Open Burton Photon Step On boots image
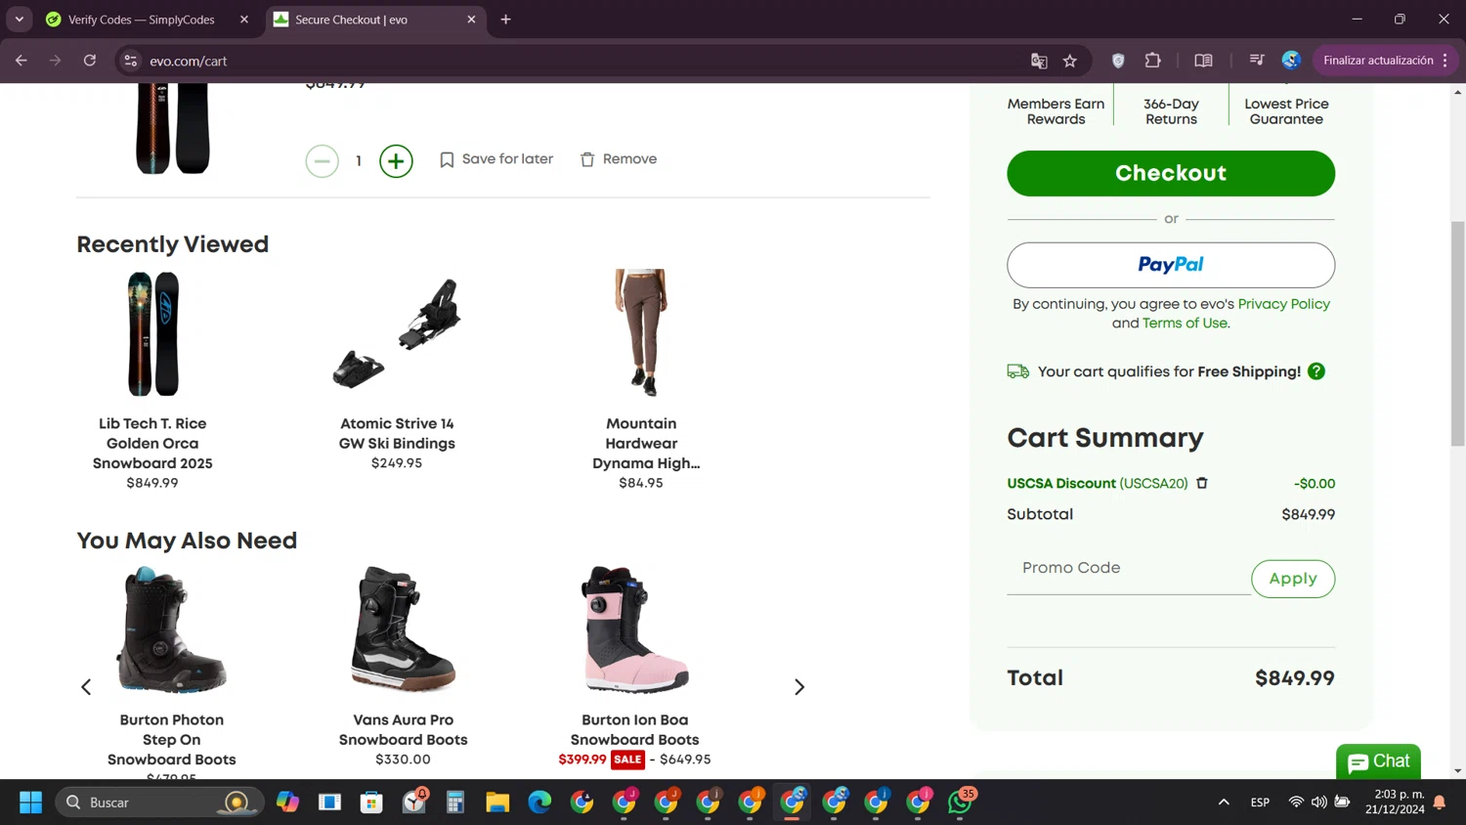The width and height of the screenshot is (1466, 825). (x=172, y=630)
